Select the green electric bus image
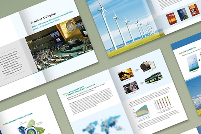The height and width of the screenshot is (134, 201). click(154, 78)
